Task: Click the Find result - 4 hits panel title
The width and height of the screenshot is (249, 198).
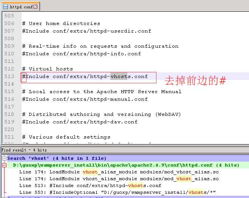Action: (x=24, y=150)
